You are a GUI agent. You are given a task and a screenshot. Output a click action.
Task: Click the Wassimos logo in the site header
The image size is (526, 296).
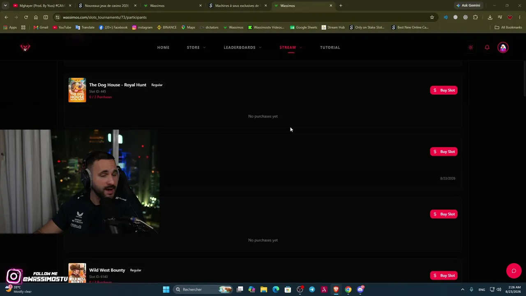pyautogui.click(x=25, y=47)
